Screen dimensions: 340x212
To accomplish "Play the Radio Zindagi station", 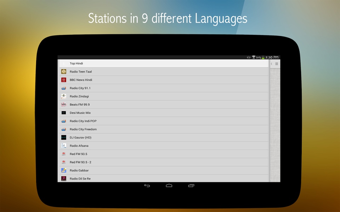I will coord(164,96).
